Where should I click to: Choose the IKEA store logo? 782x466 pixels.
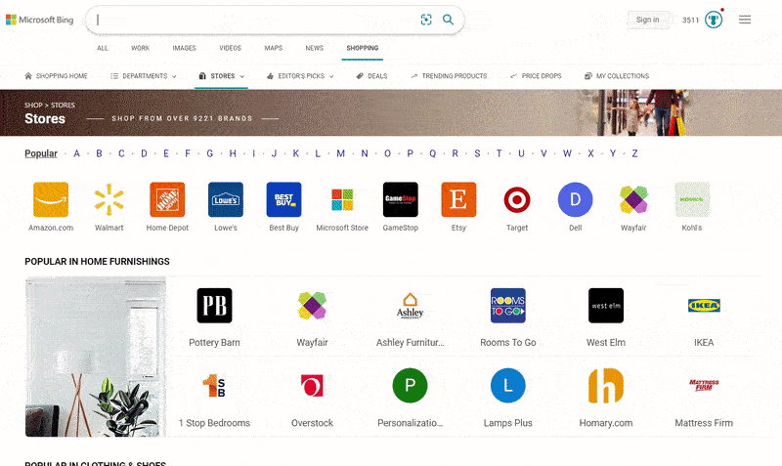click(x=704, y=306)
